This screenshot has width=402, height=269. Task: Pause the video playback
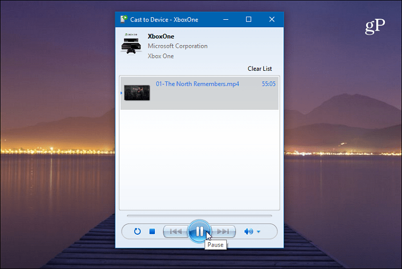[x=200, y=231]
